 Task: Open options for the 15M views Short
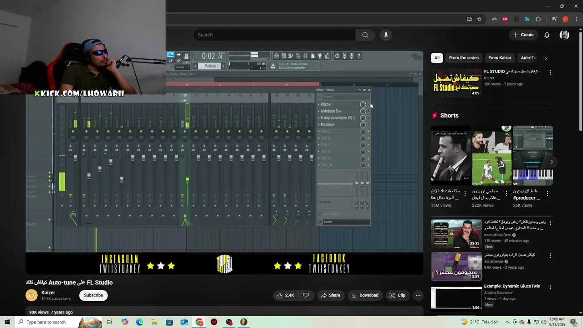click(465, 193)
